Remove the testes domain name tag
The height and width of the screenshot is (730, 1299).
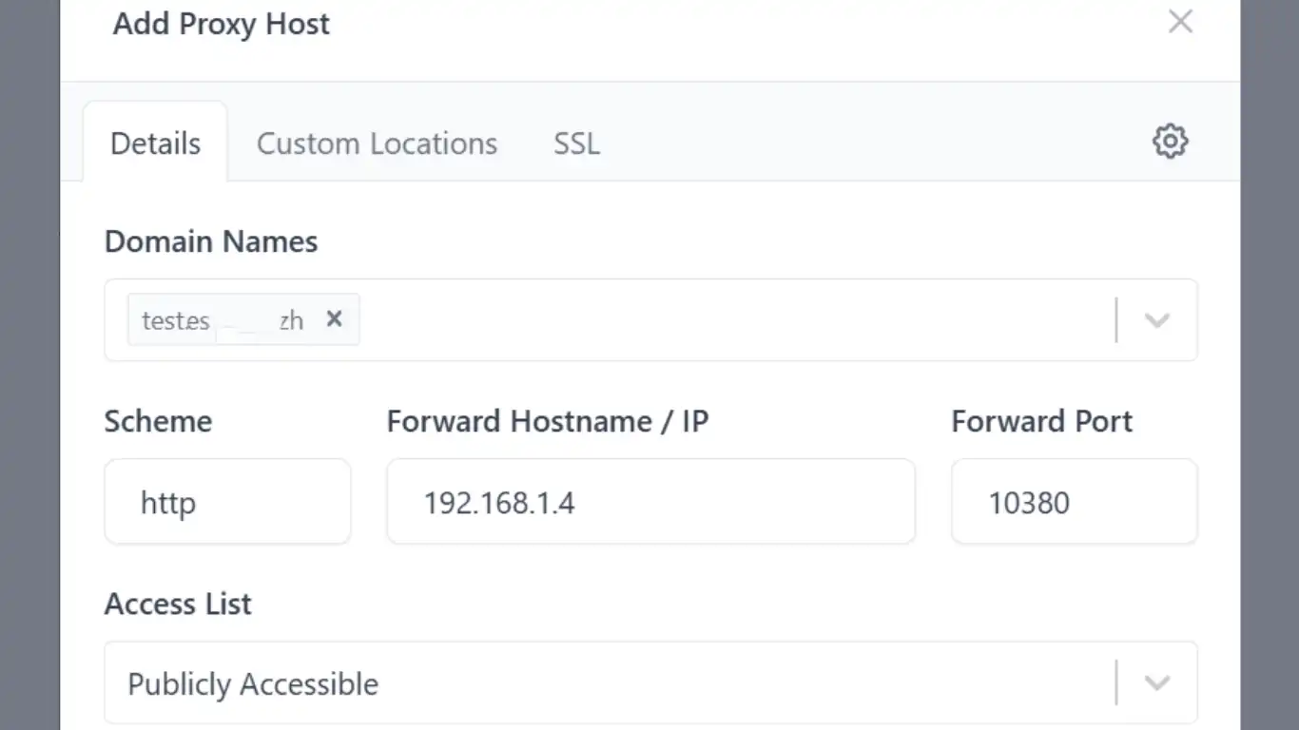coord(334,319)
